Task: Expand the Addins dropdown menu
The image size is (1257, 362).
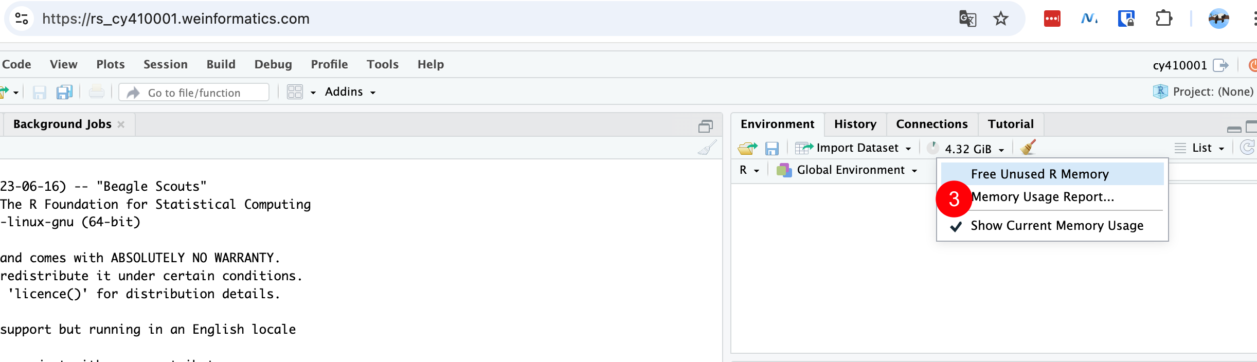Action: pos(350,92)
